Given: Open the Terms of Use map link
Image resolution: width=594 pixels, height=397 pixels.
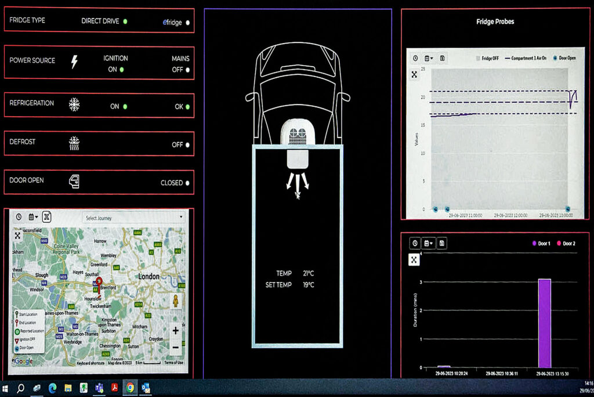Looking at the screenshot, I should click(173, 363).
